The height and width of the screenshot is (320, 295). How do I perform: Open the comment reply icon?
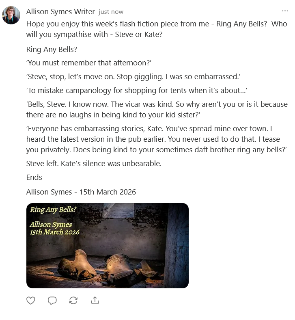click(52, 301)
